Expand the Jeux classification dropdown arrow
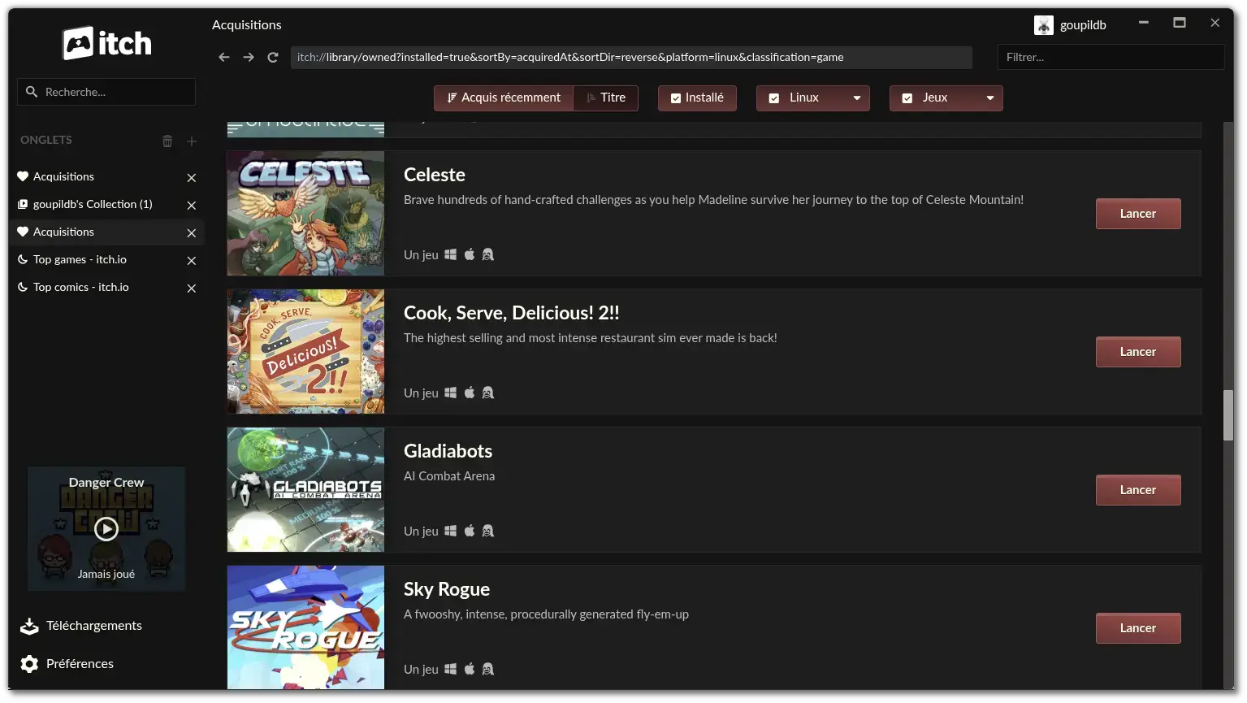 [x=990, y=98]
